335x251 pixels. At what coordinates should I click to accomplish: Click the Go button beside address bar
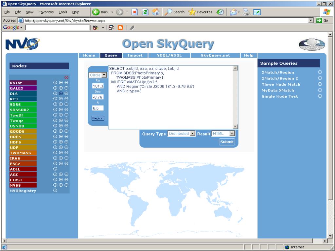[x=322, y=21]
